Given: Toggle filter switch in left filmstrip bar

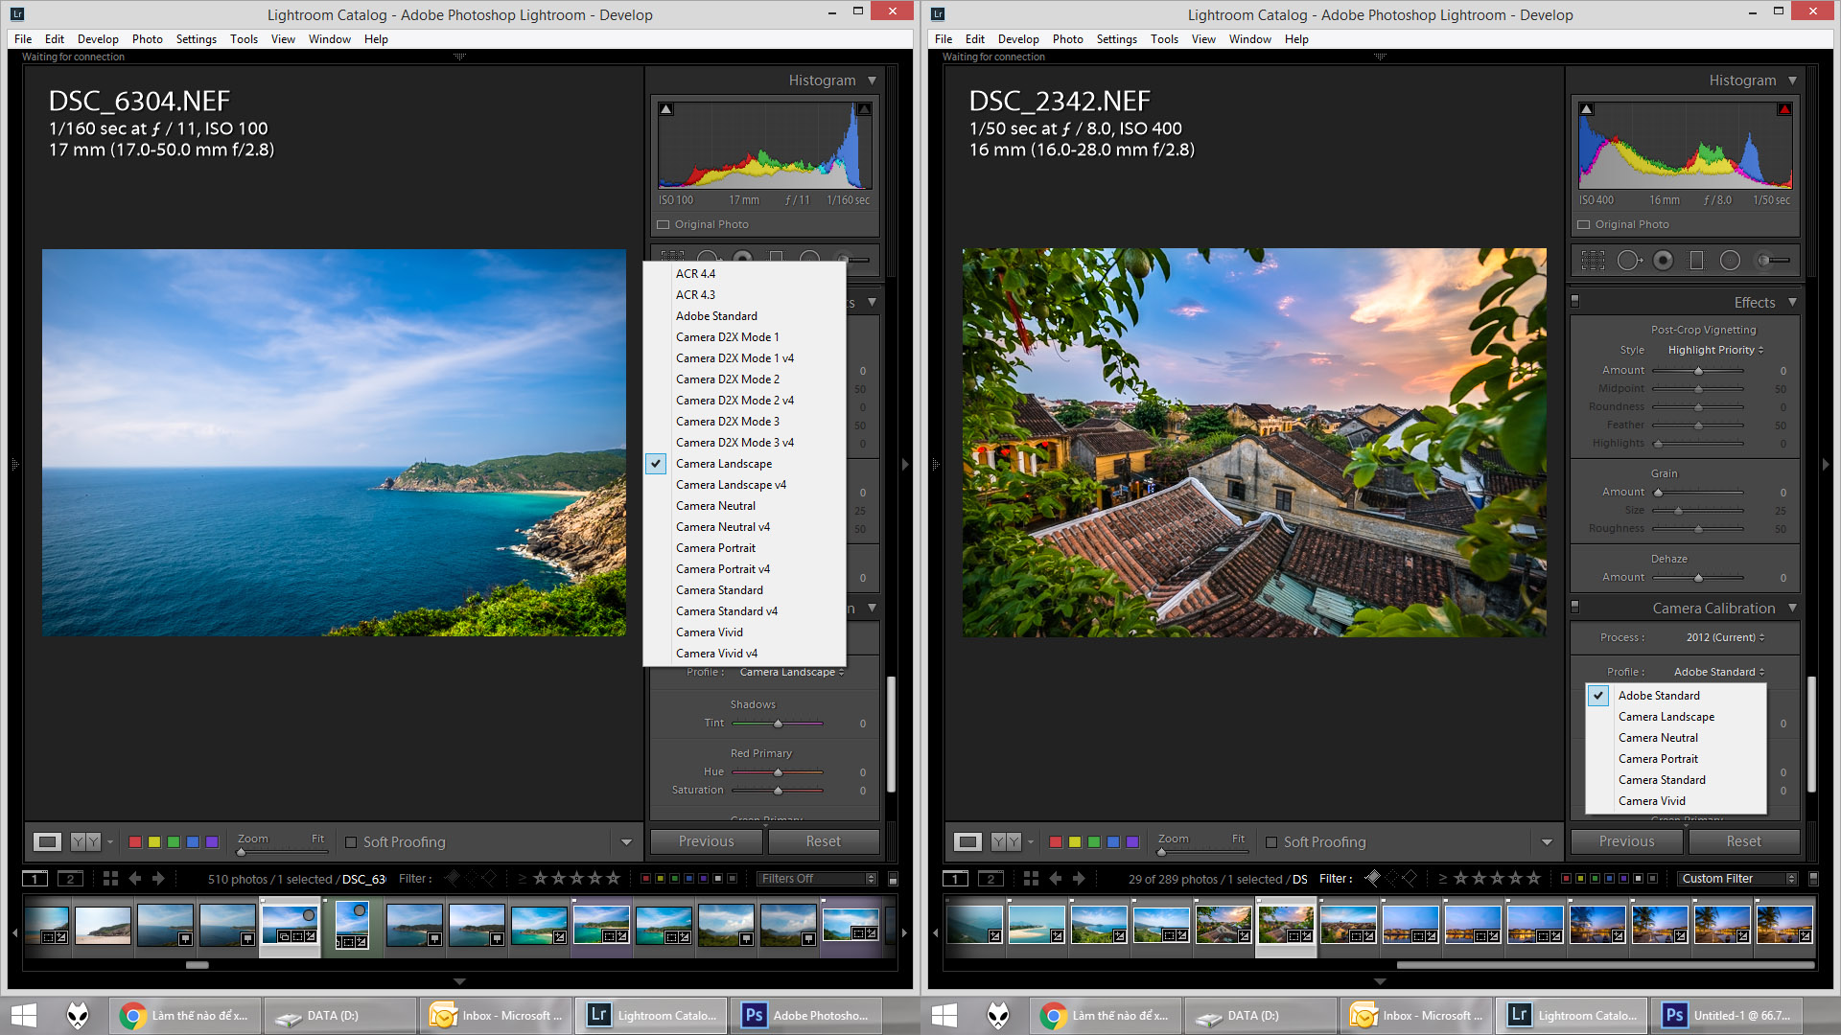Looking at the screenshot, I should 893,878.
